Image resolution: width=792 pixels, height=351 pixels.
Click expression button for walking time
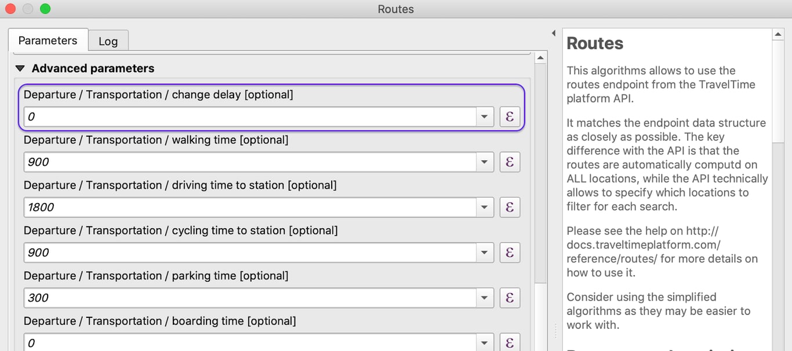510,162
